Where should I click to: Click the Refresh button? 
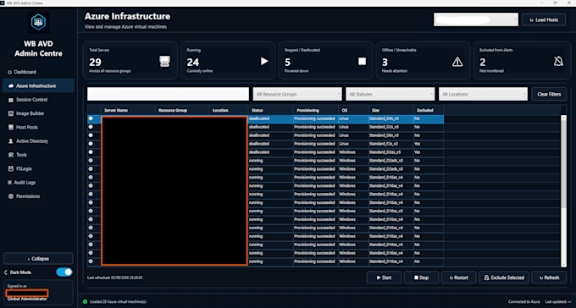coord(549,278)
